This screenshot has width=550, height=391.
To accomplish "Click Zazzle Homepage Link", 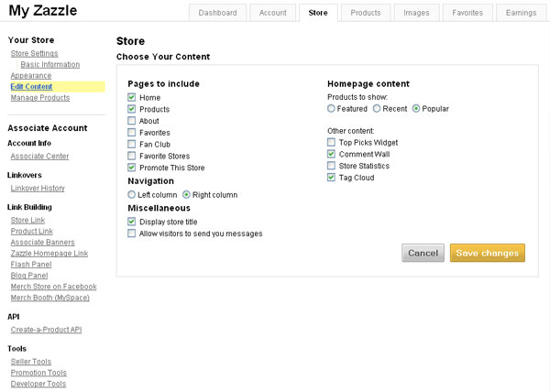I will 49,254.
